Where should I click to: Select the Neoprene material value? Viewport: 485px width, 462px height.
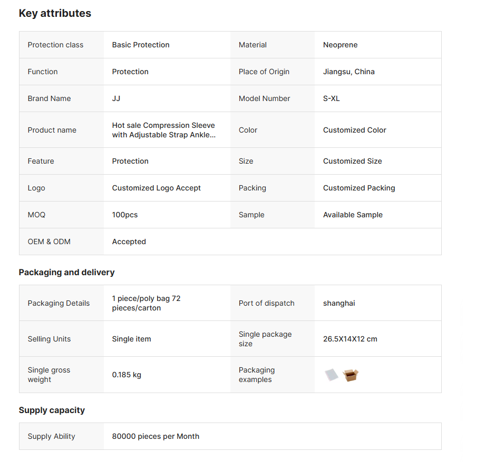pos(340,45)
